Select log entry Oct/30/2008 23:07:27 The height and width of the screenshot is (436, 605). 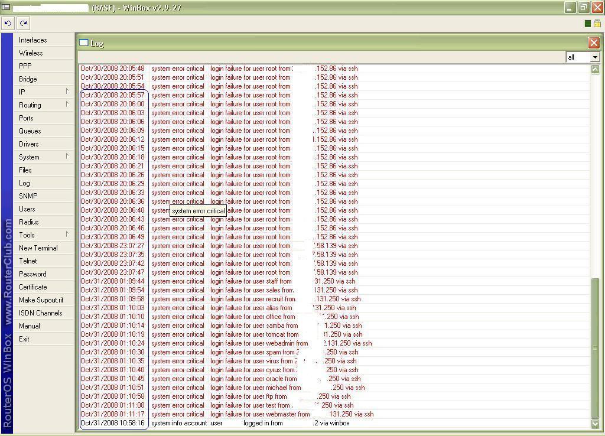pyautogui.click(x=334, y=246)
